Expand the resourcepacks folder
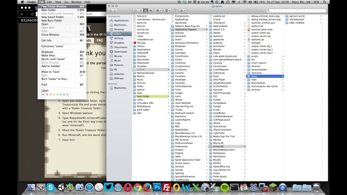The height and width of the screenshot is (195, 347). point(283,70)
